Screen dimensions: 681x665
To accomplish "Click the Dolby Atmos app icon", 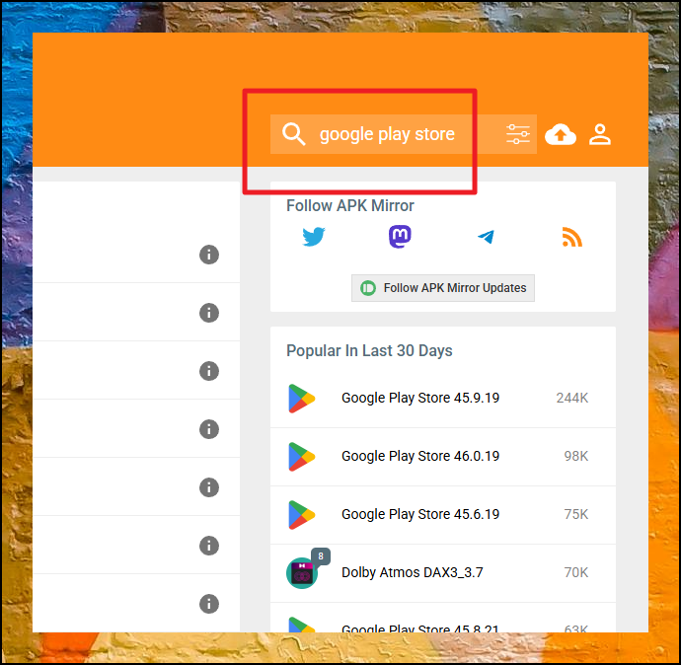I will [x=302, y=573].
